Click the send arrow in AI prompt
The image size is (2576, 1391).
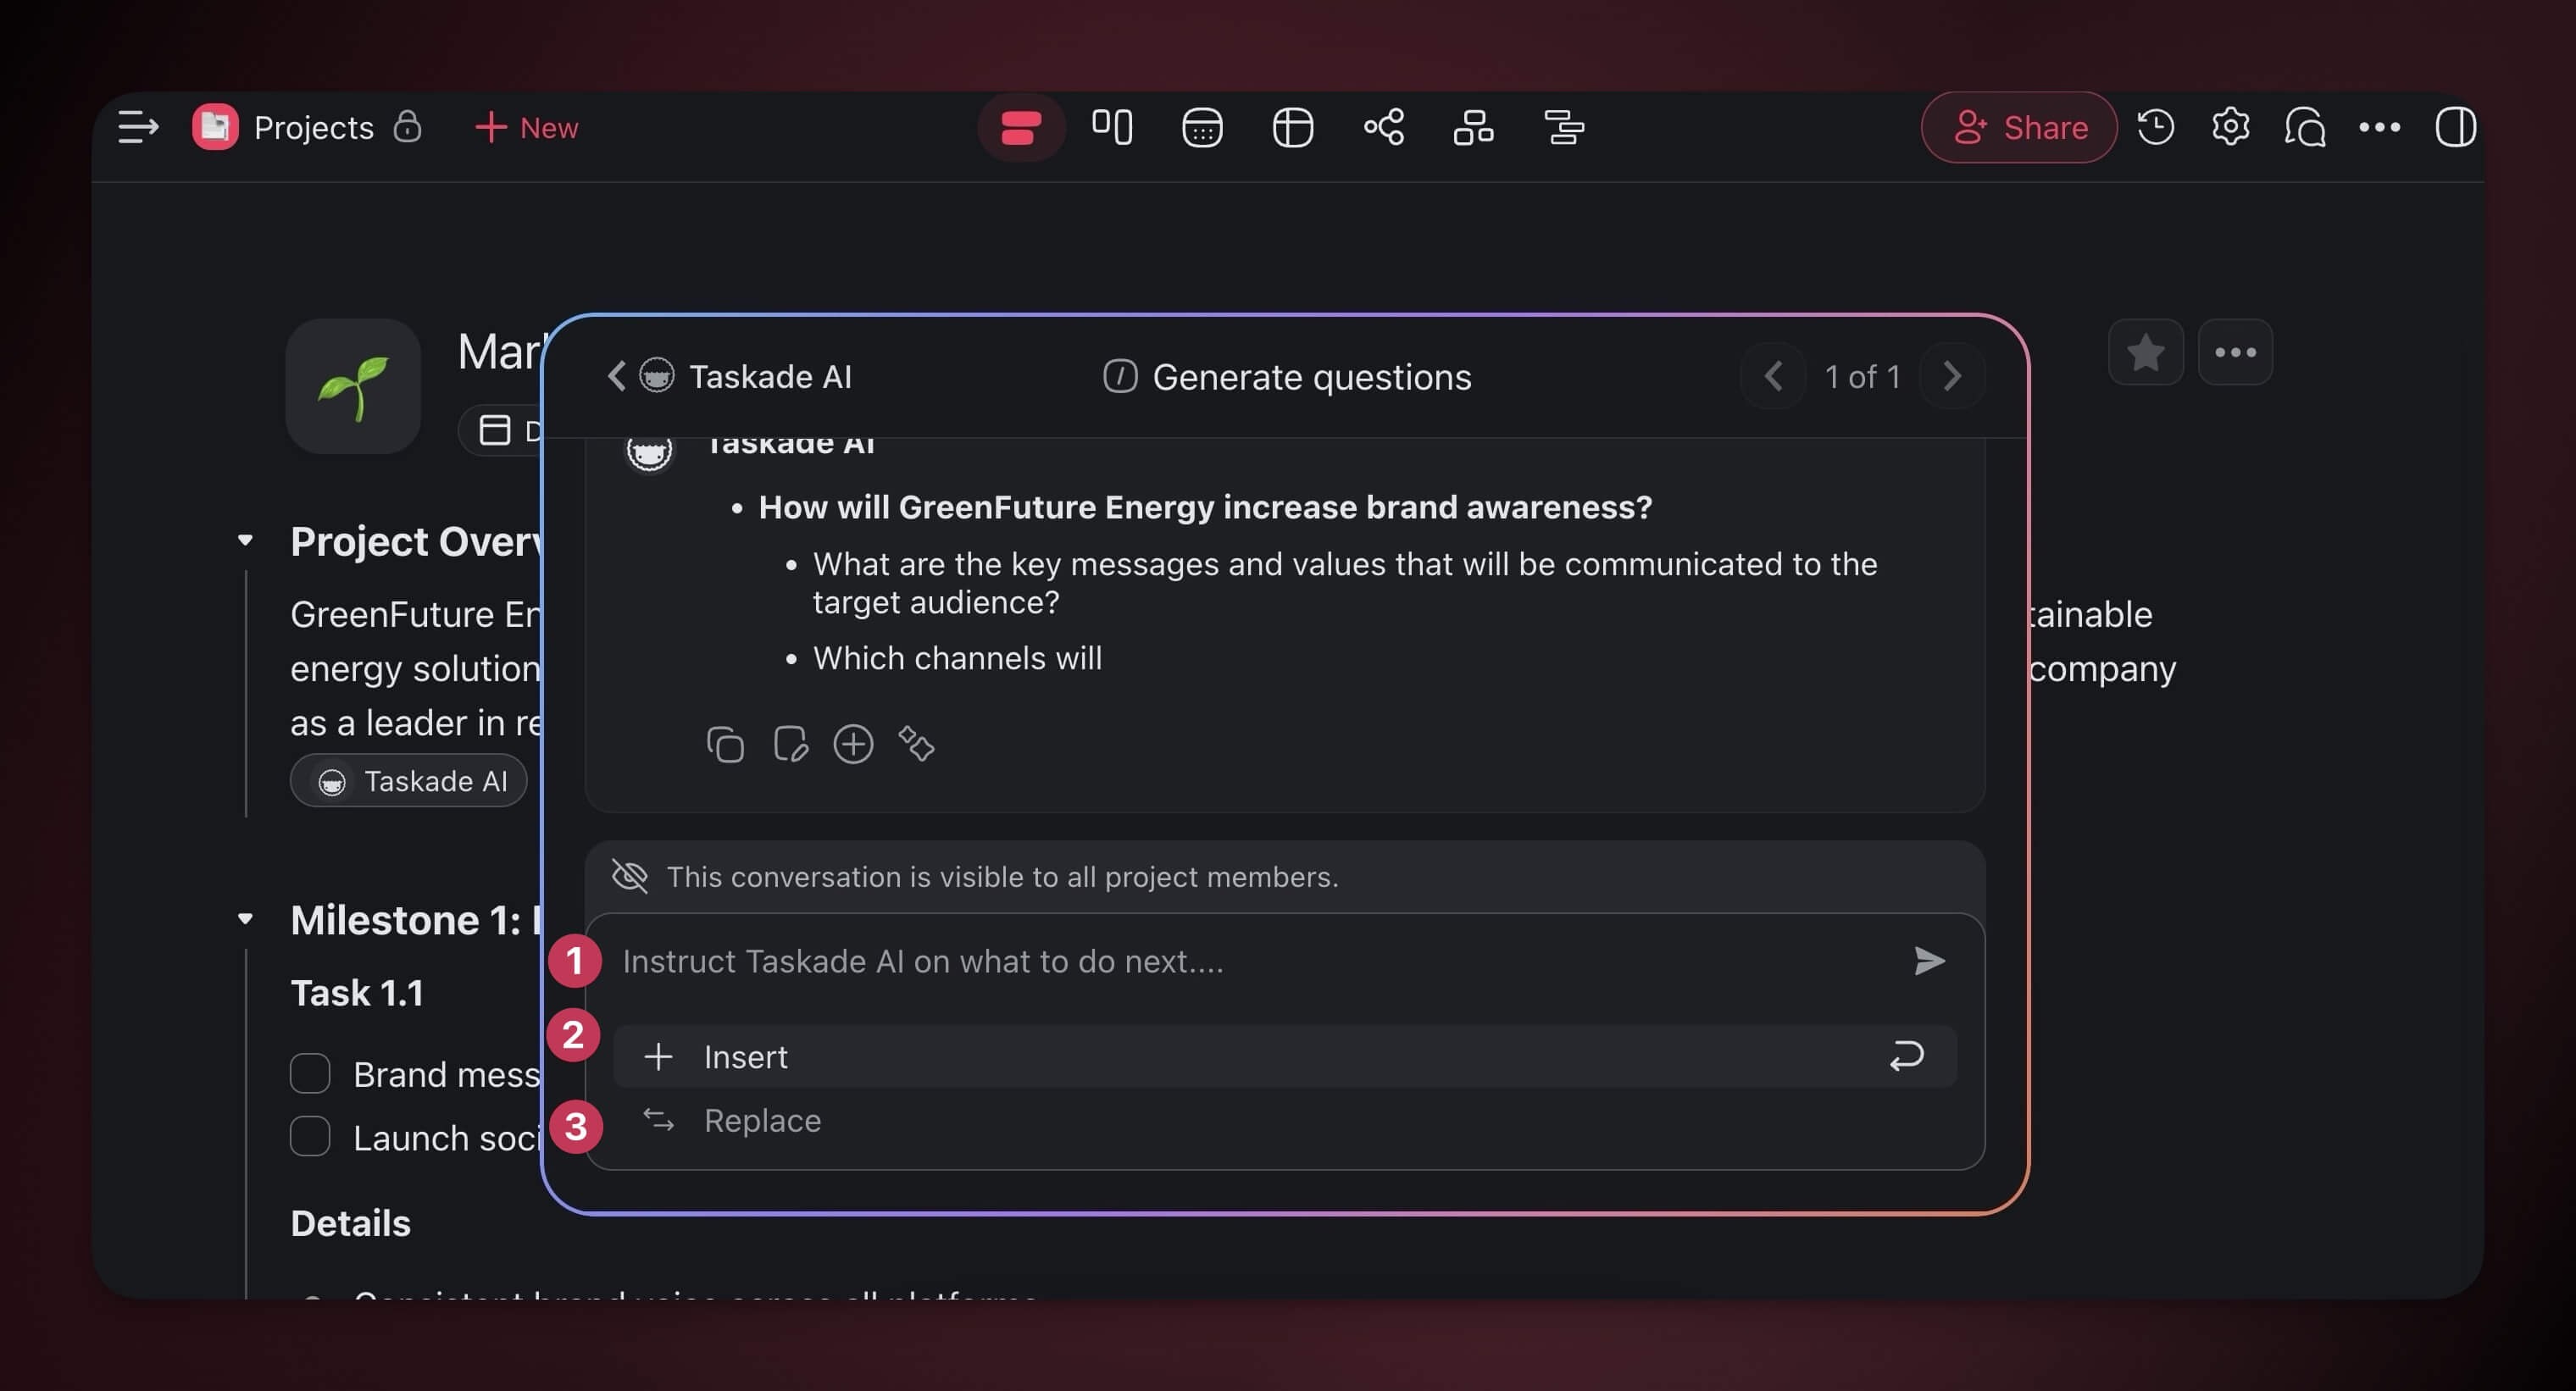(x=1928, y=961)
